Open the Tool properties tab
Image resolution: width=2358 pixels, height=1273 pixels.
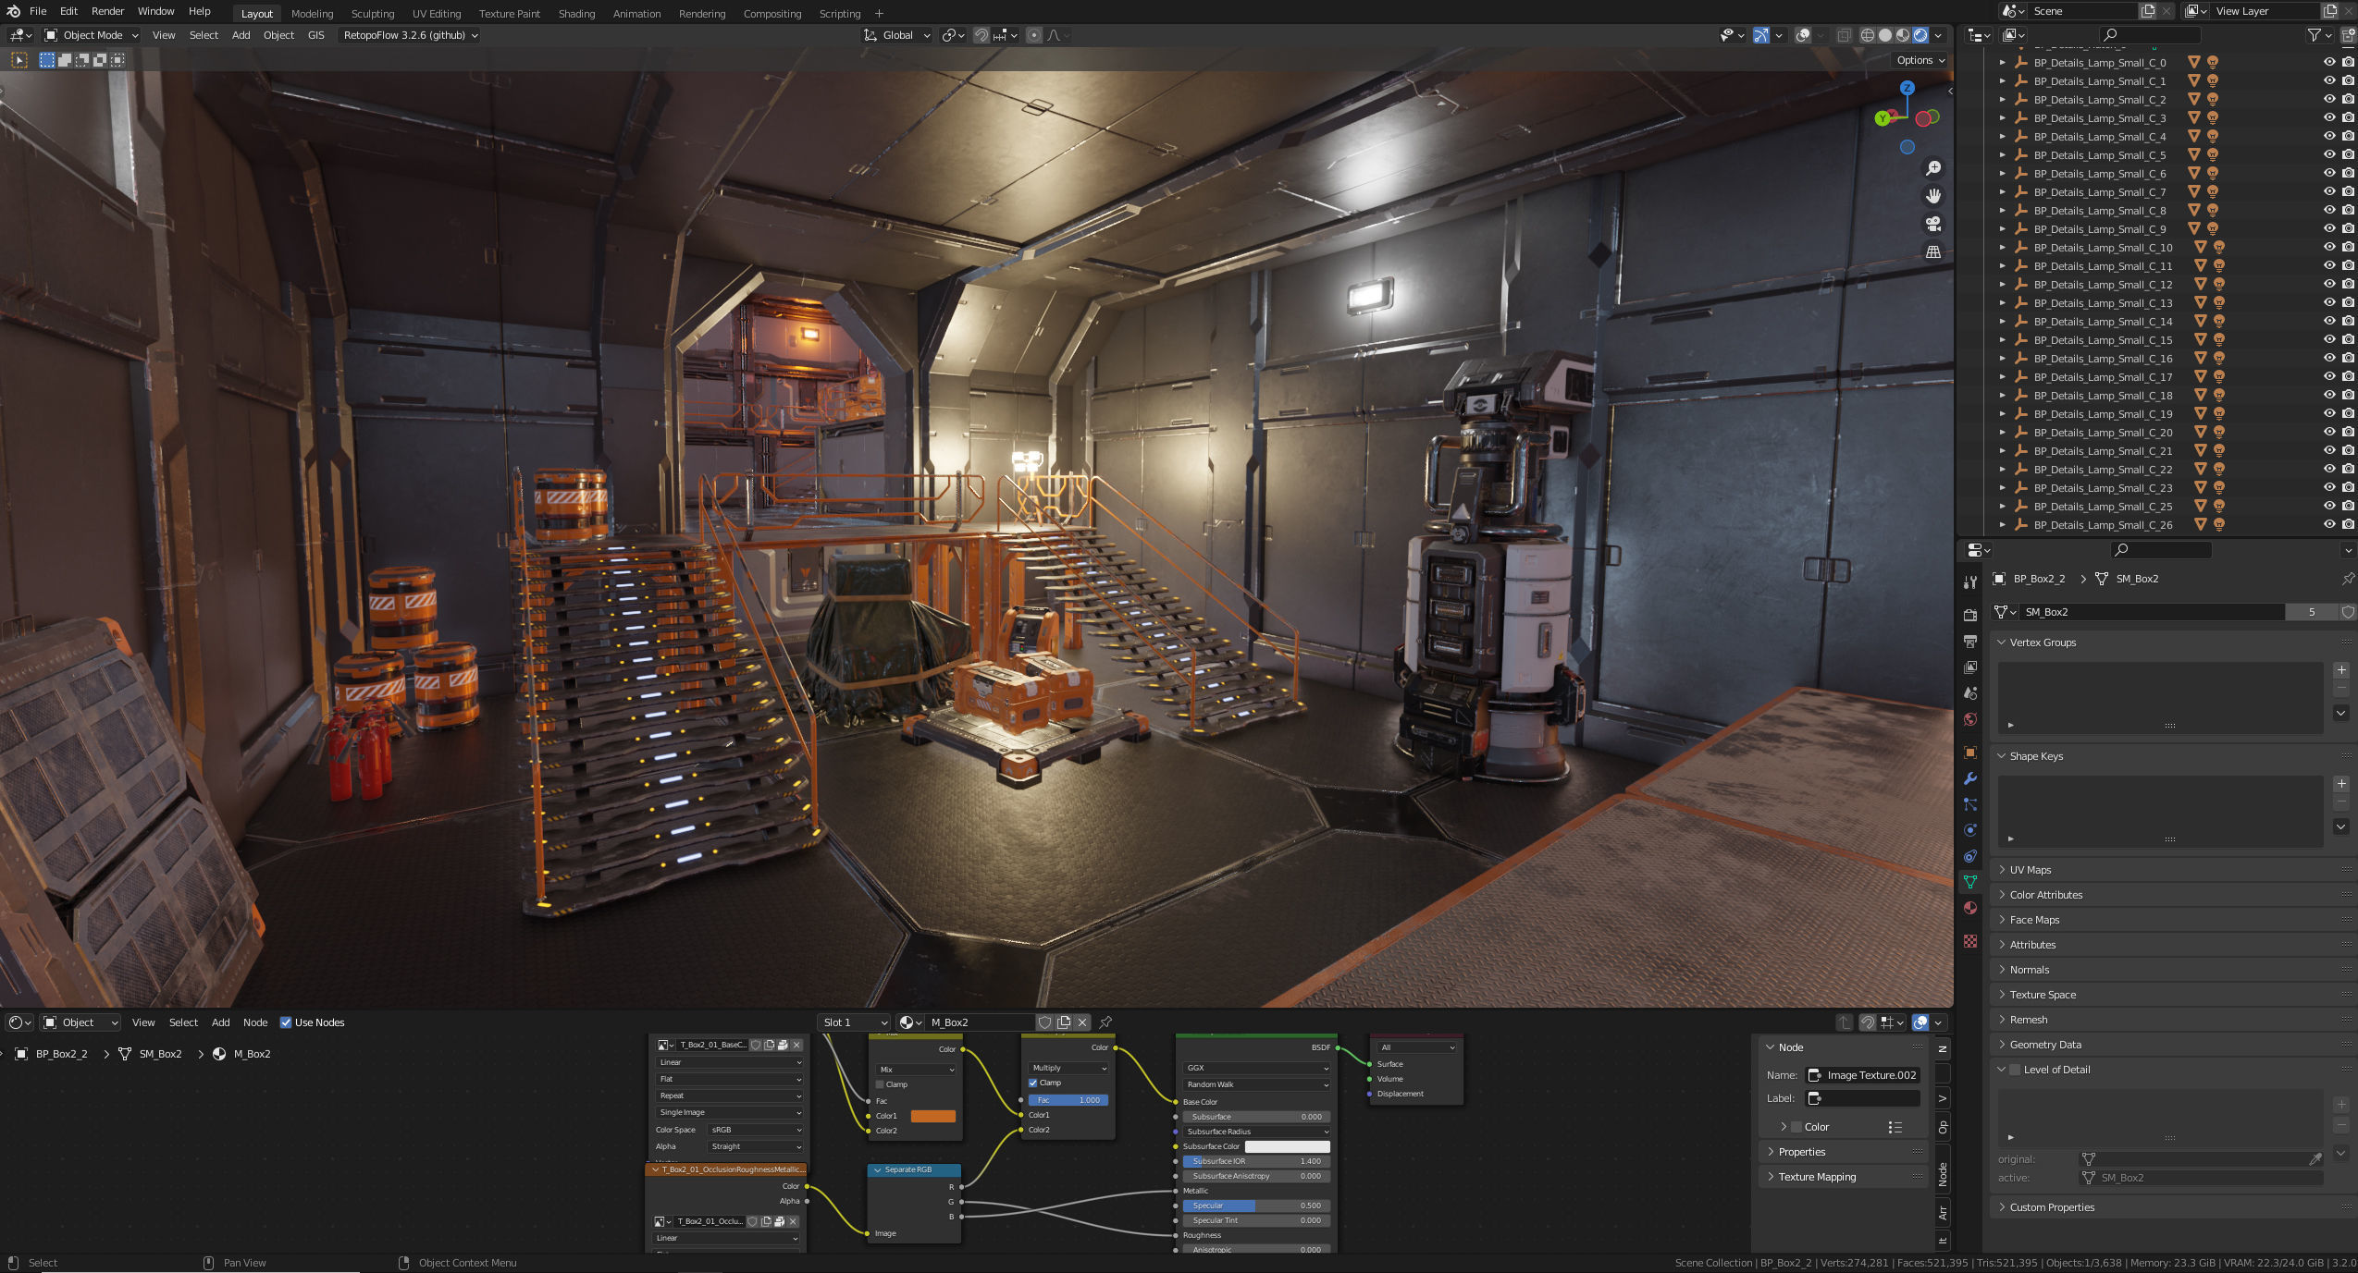(1970, 581)
